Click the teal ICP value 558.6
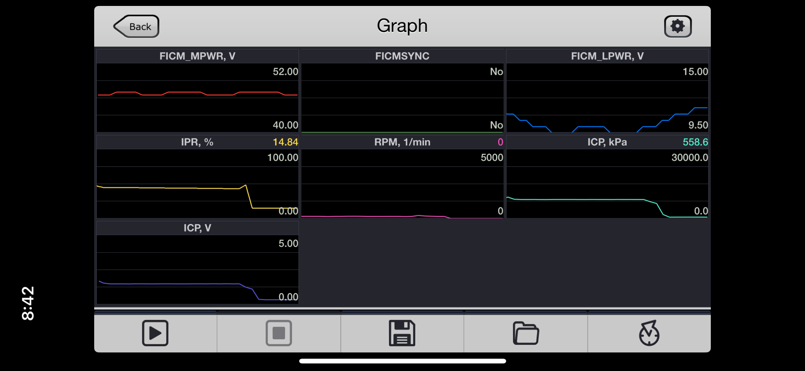 (x=696, y=142)
